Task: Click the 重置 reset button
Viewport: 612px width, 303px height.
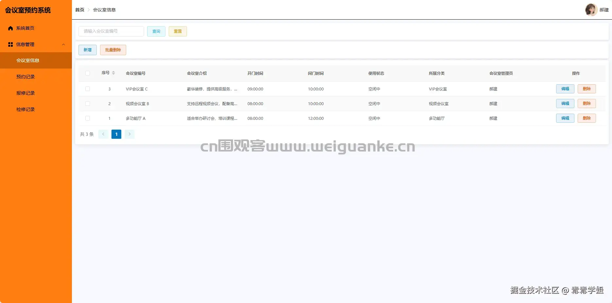Action: (178, 31)
